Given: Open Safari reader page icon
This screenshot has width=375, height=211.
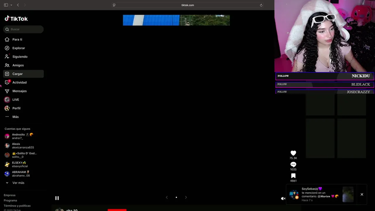Looking at the screenshot, I should tap(114, 5).
